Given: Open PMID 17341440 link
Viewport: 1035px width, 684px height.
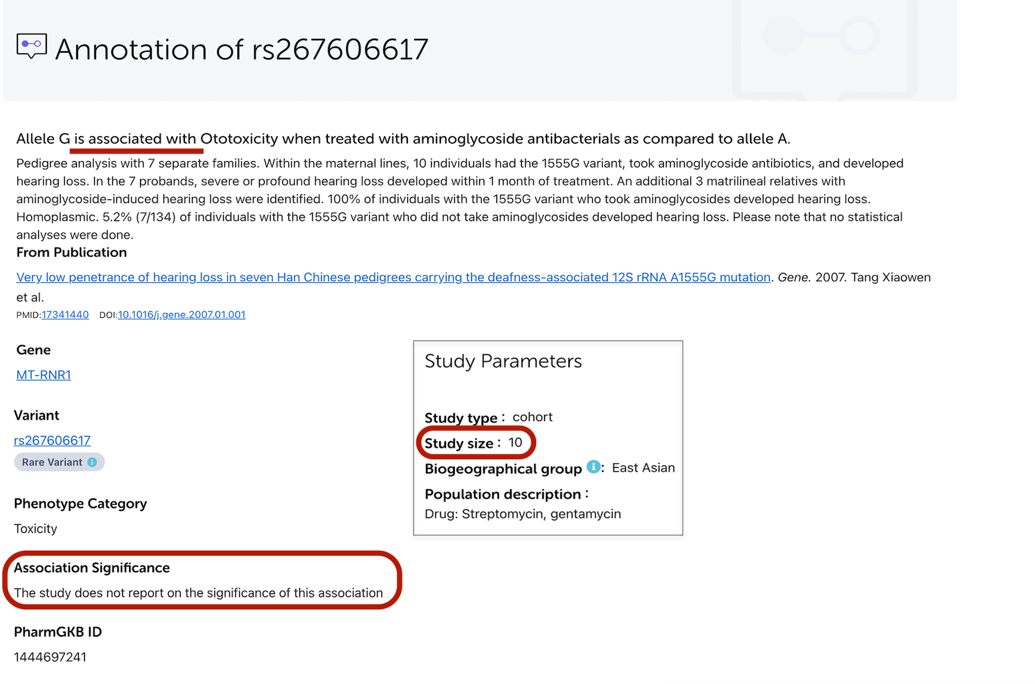Looking at the screenshot, I should tap(65, 315).
